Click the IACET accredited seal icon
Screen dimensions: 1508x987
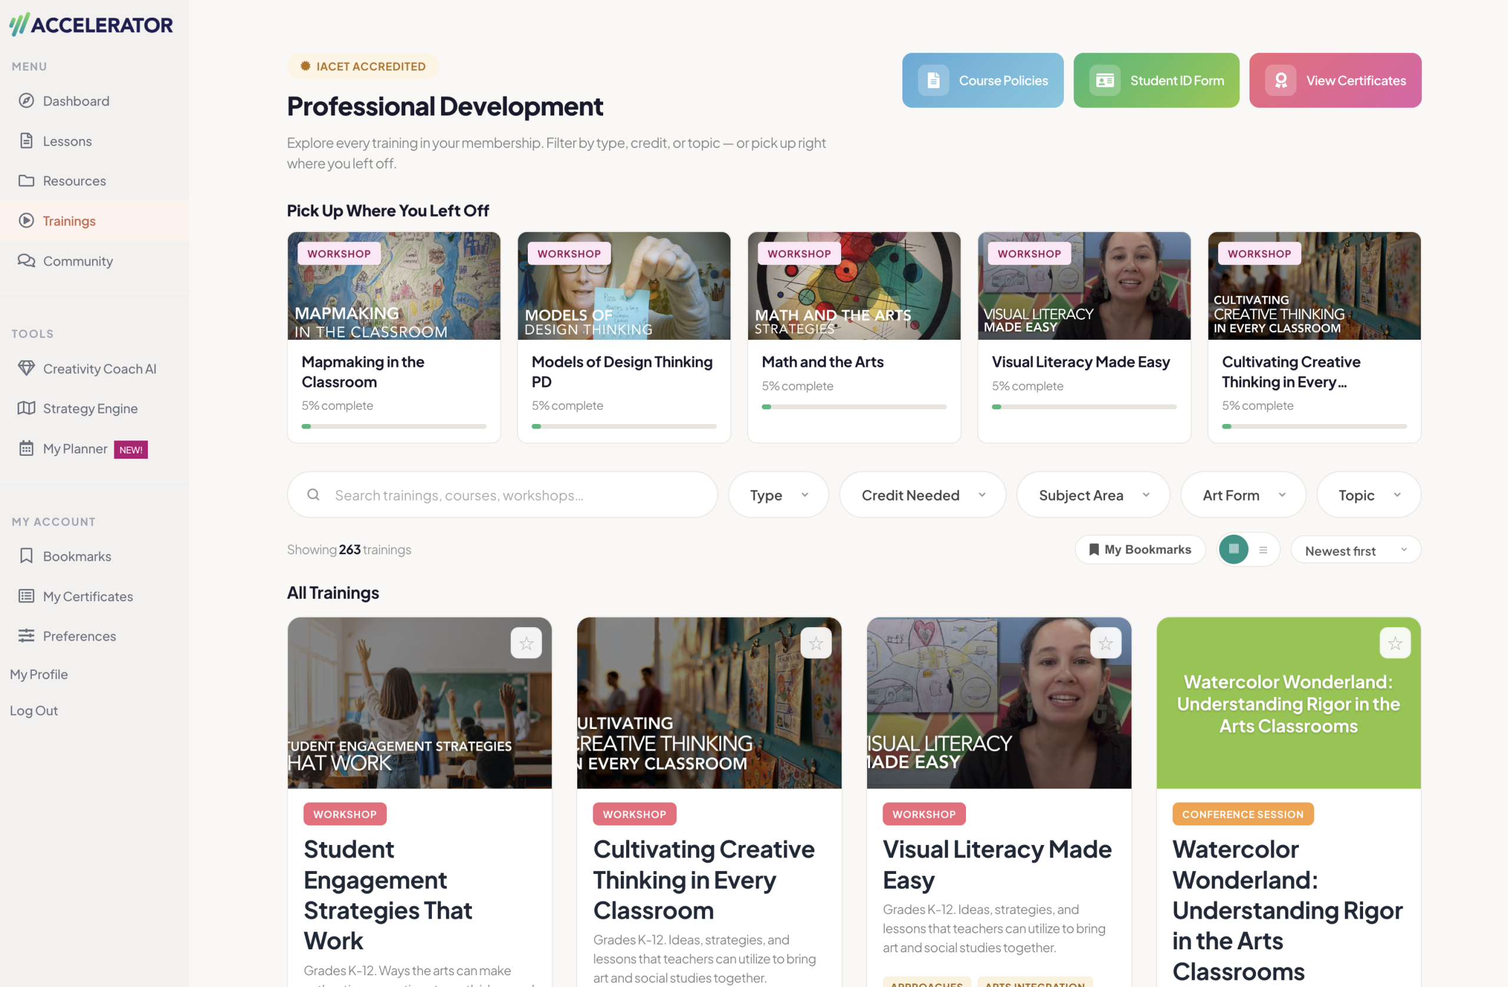[305, 66]
